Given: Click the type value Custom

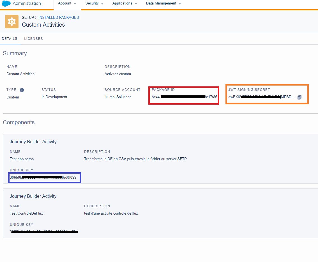Looking at the screenshot, I should (x=13, y=97).
